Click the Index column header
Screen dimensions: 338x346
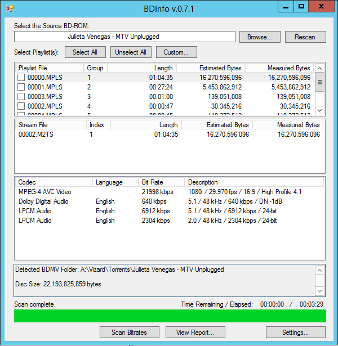click(98, 125)
